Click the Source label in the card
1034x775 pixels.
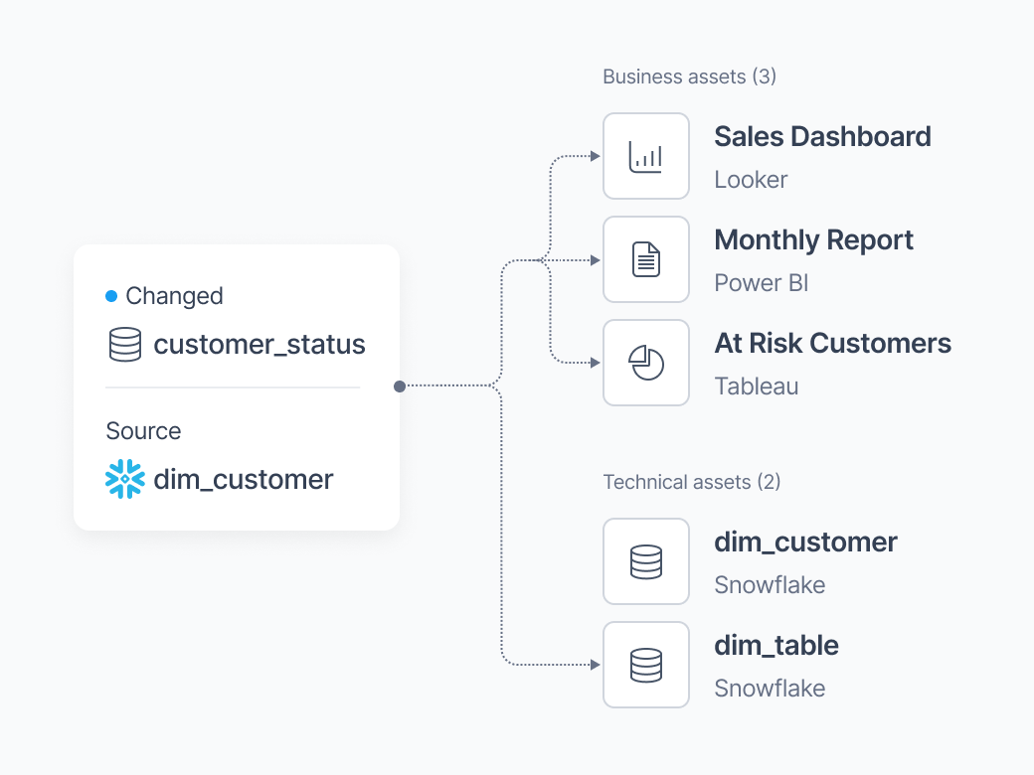pyautogui.click(x=143, y=431)
